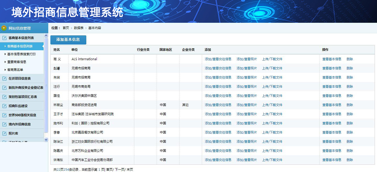This screenshot has height=172, width=377.
Task: Click 添加/查看交往信息 for 许海东 row
Action: tap(218, 160)
